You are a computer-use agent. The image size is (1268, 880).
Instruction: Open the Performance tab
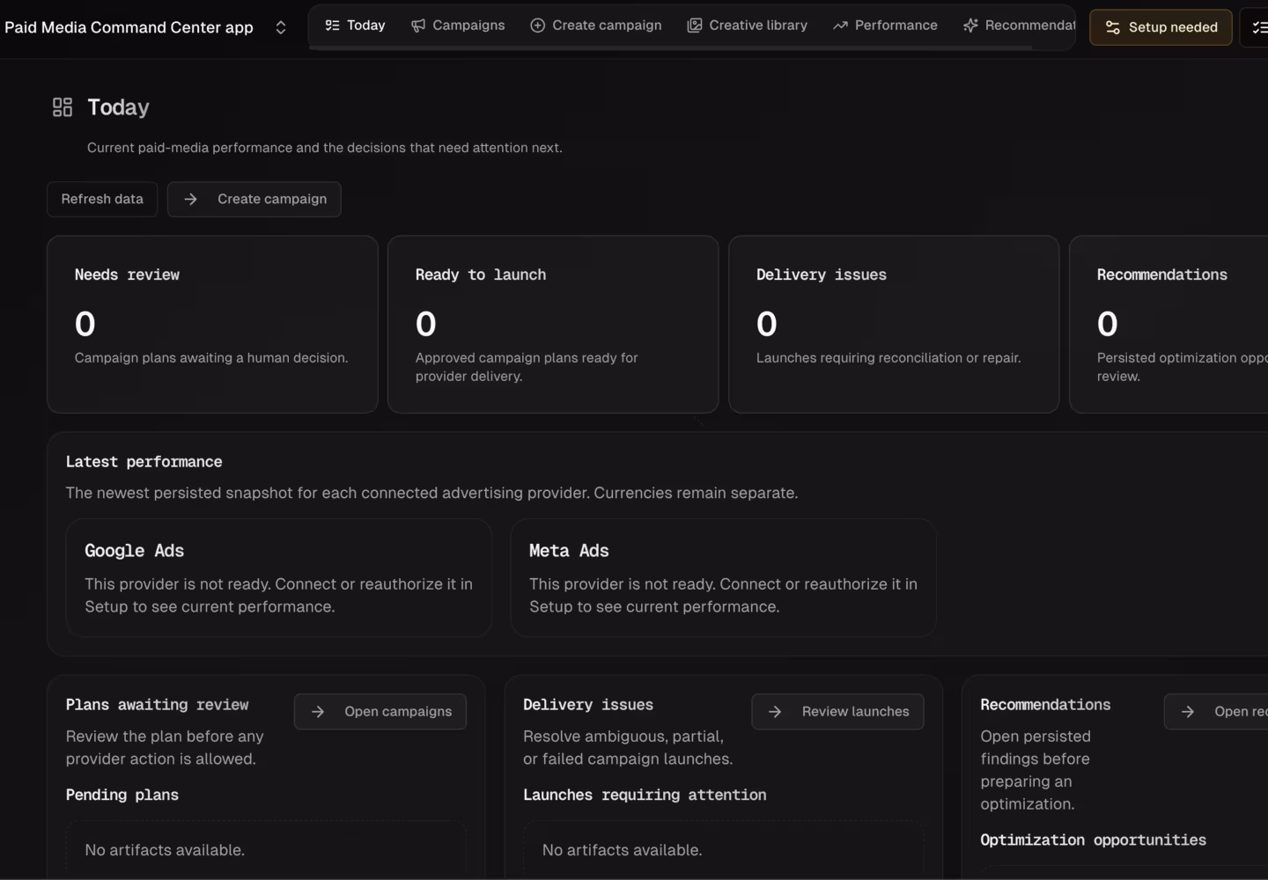click(885, 26)
